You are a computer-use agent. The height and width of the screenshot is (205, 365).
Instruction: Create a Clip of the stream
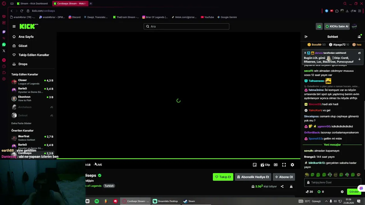(x=265, y=165)
